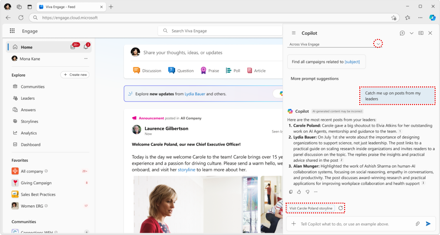Open the Microsoft app launcher grid
This screenshot has height=235, width=440.
(x=12, y=31)
